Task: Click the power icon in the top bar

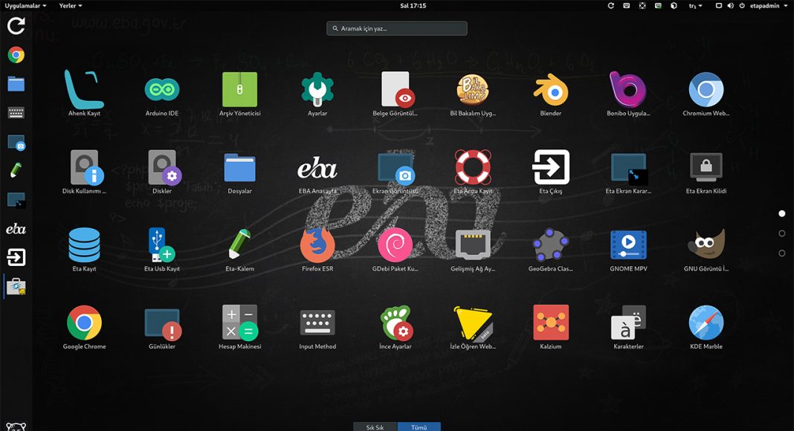Action: click(x=742, y=5)
